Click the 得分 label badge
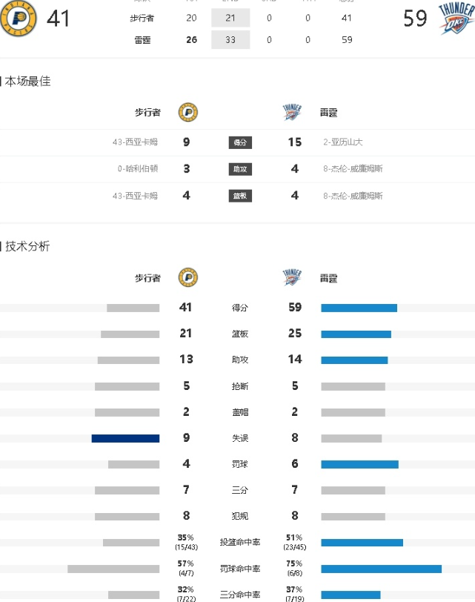 240,142
